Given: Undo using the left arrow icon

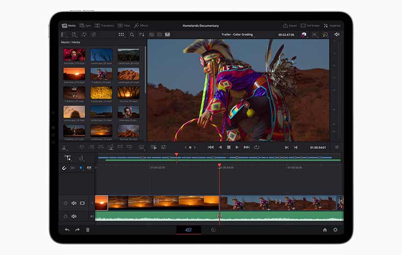Looking at the screenshot, I should coord(67,230).
